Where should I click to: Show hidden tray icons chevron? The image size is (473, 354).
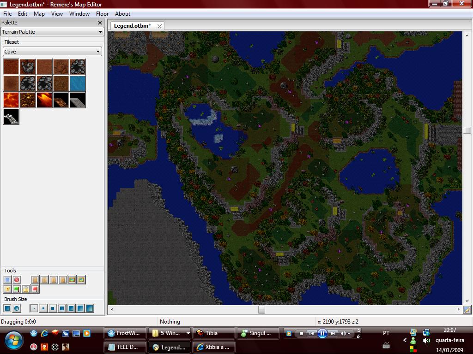pyautogui.click(x=405, y=340)
